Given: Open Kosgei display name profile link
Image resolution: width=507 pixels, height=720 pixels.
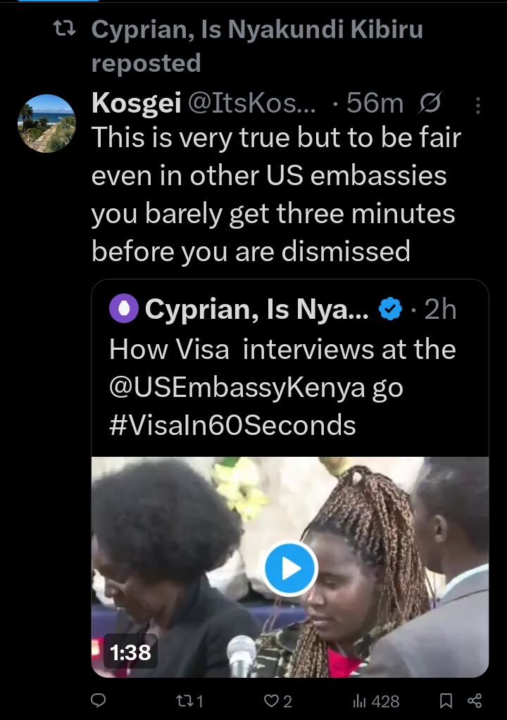Looking at the screenshot, I should click(x=135, y=104).
